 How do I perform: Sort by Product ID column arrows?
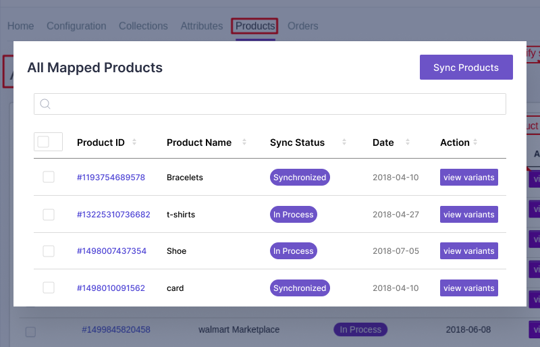pyautogui.click(x=134, y=142)
